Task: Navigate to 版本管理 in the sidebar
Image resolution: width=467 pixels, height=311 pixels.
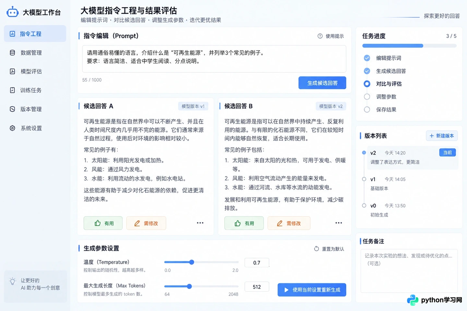Action: click(x=35, y=109)
